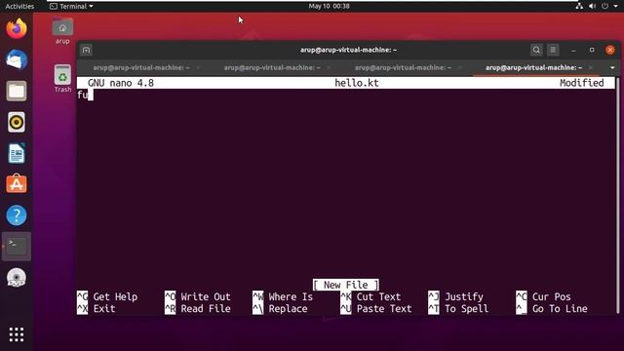Viewport: 624px width, 351px height.
Task: Click the Cut Text shortcut label
Action: click(x=378, y=296)
